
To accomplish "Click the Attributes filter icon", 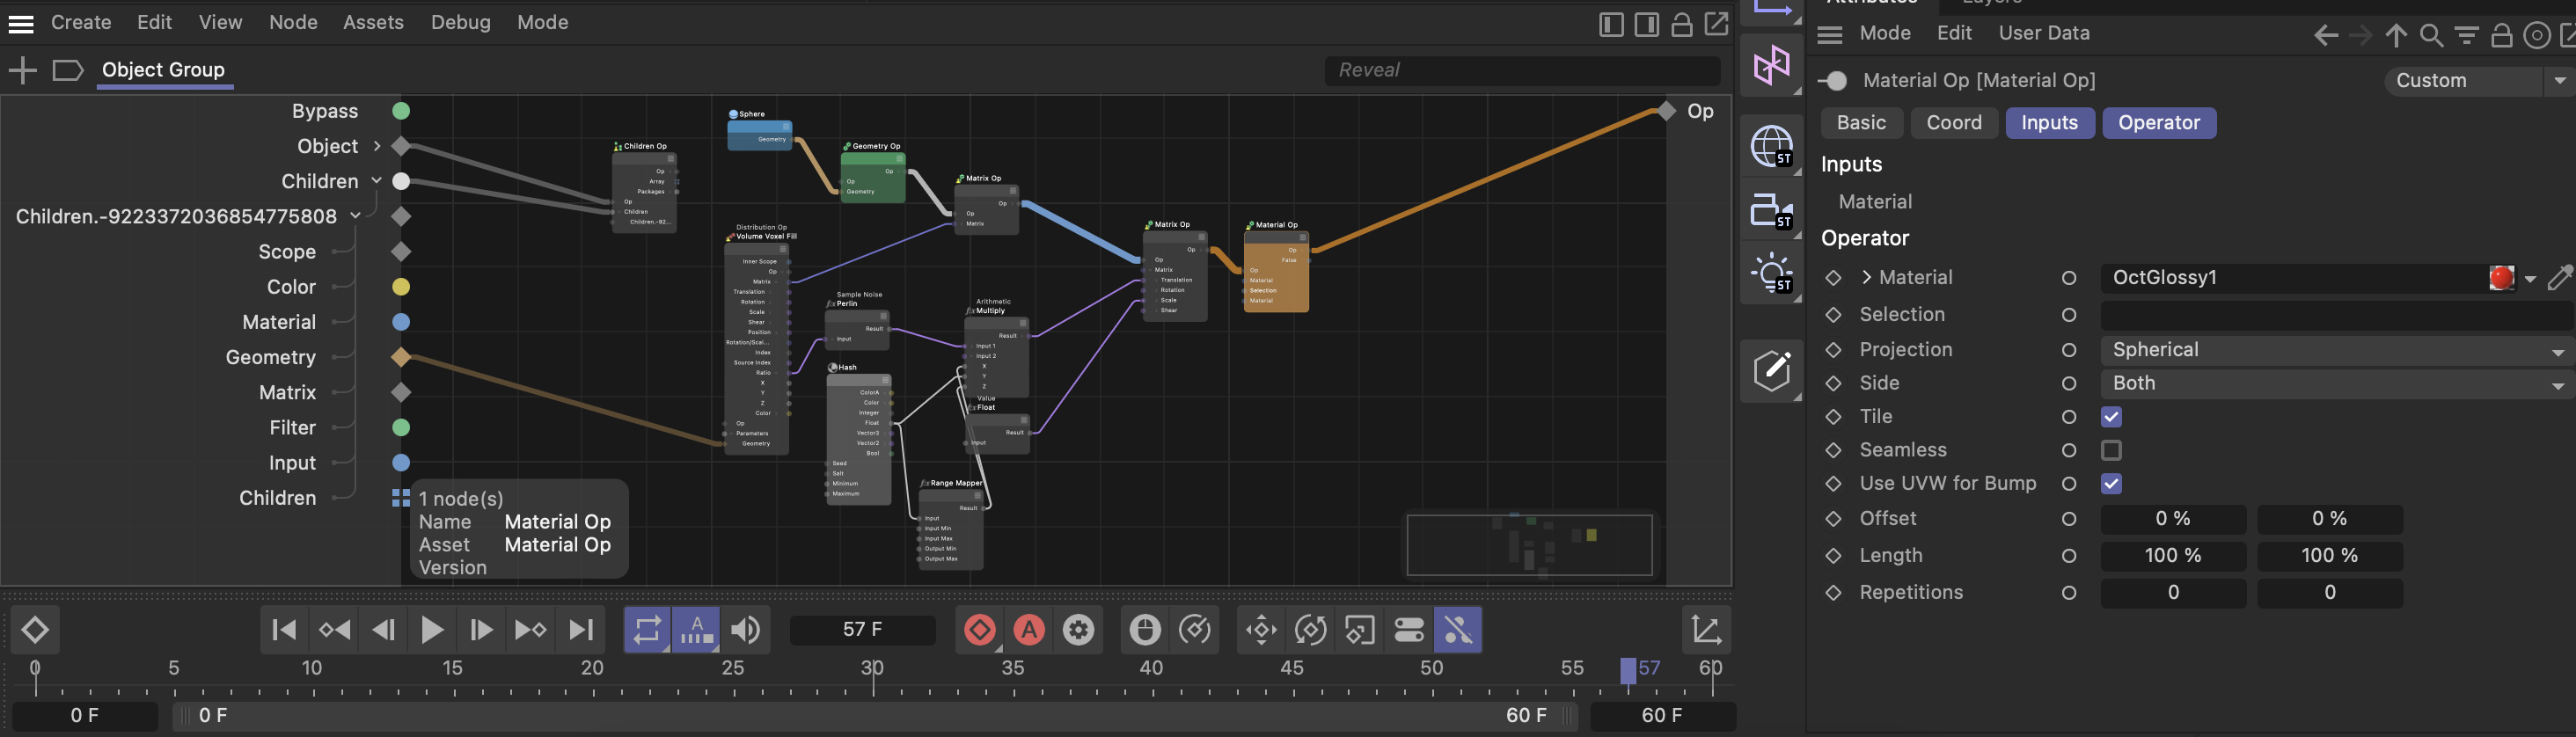I will coord(2466,36).
